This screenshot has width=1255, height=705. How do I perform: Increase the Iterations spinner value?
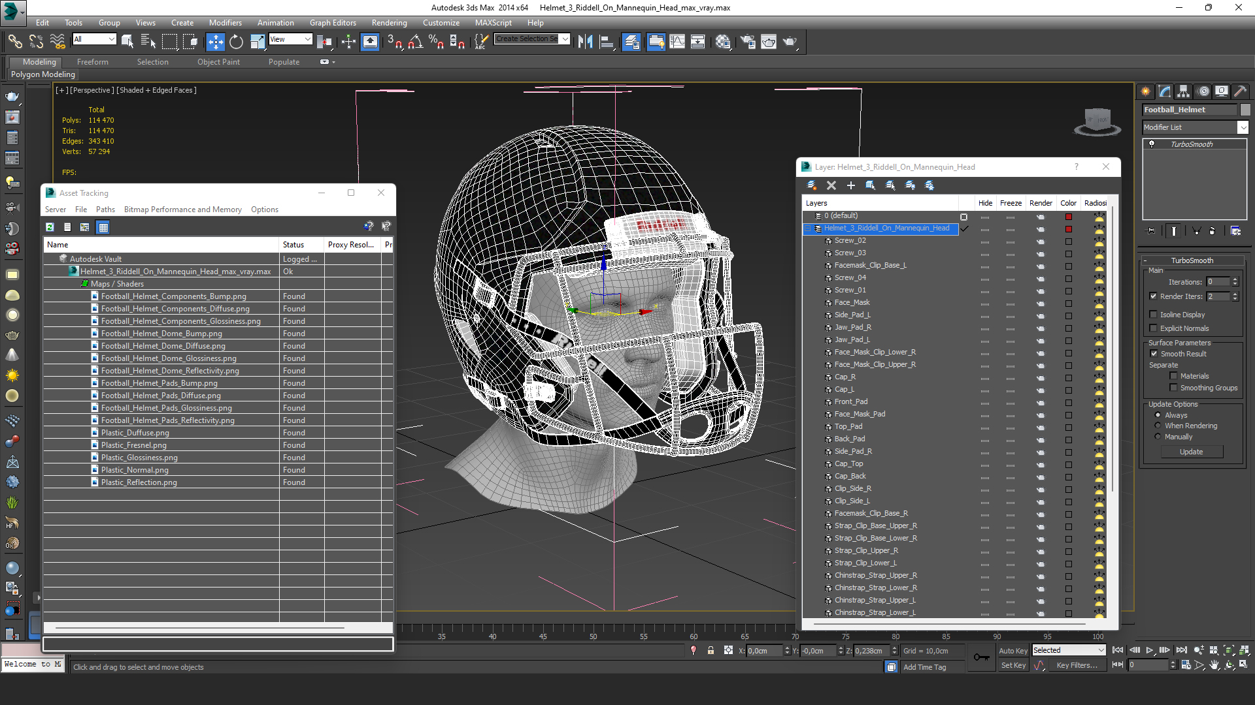pyautogui.click(x=1235, y=279)
